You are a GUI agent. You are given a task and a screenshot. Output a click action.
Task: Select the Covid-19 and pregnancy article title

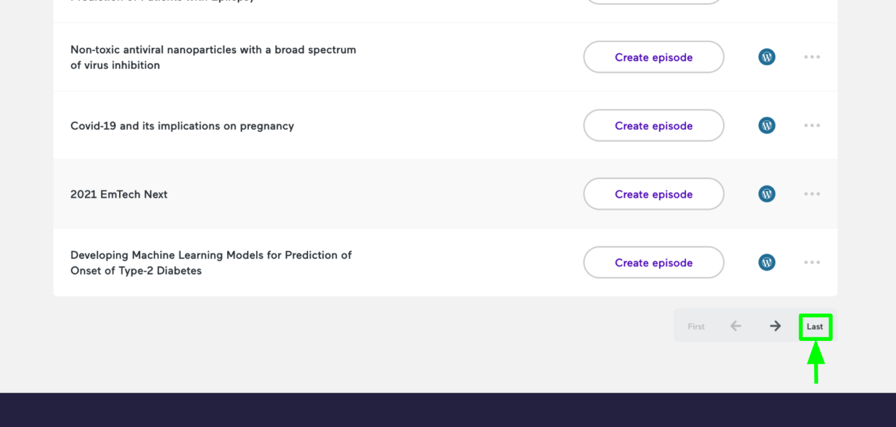click(182, 126)
